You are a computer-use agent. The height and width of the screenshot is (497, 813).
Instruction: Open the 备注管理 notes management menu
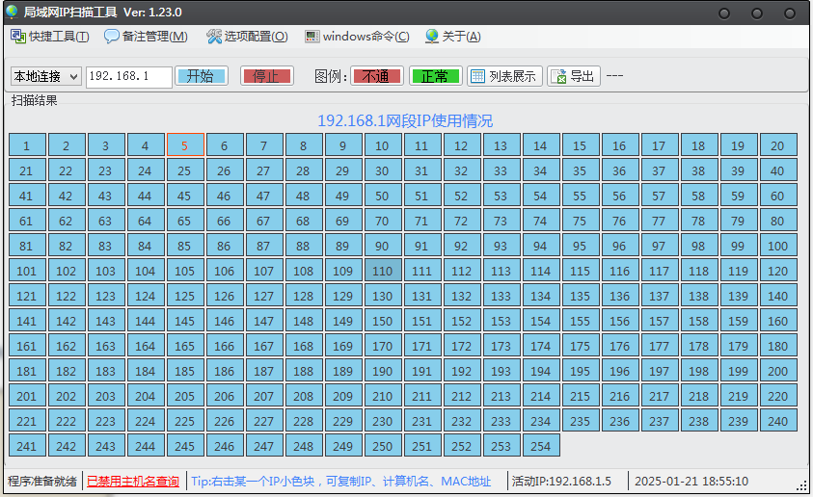(147, 37)
